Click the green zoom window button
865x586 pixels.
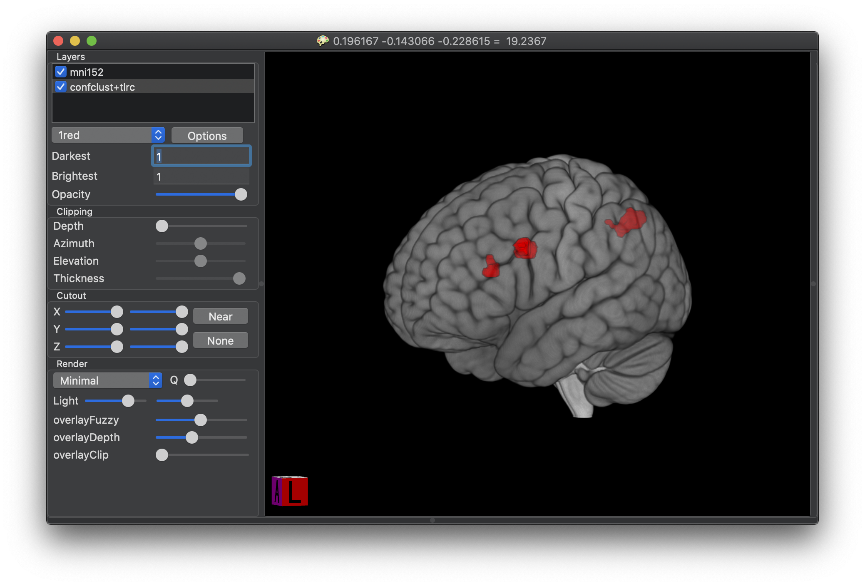(92, 41)
